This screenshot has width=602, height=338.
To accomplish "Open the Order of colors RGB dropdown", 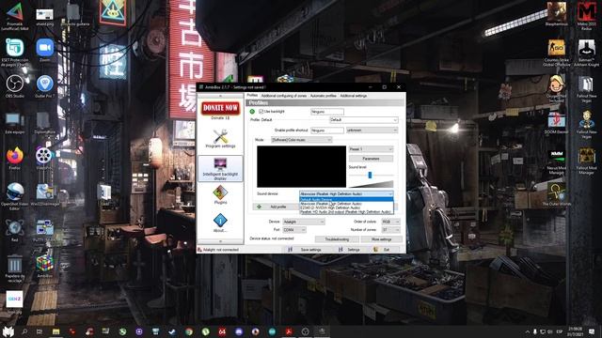I will pyautogui.click(x=390, y=222).
